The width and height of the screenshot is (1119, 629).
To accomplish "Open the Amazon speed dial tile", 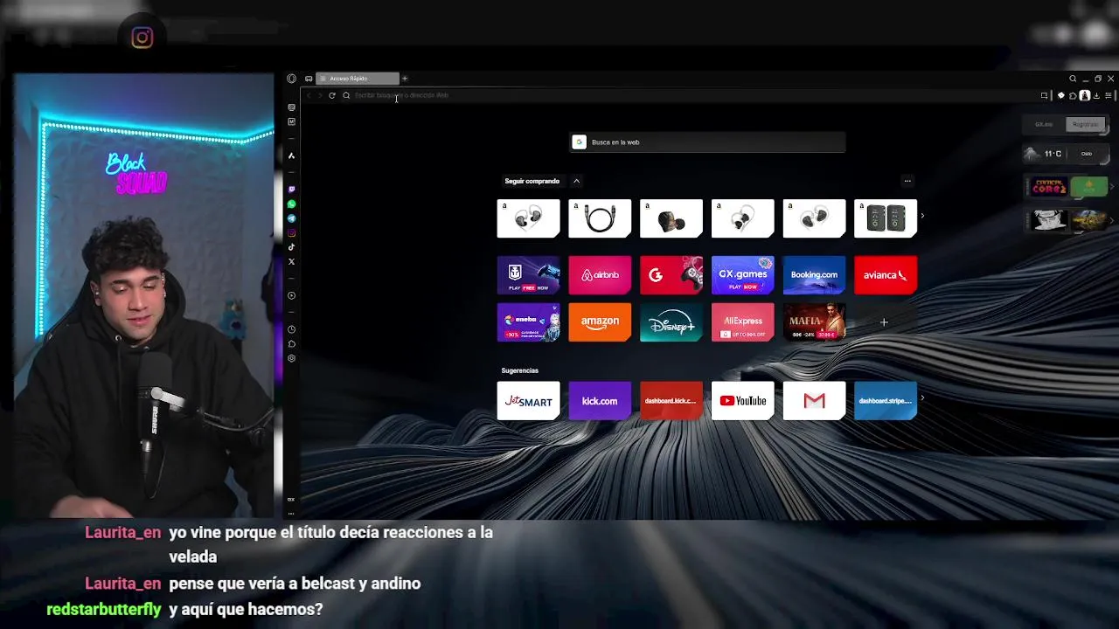I will tap(600, 322).
